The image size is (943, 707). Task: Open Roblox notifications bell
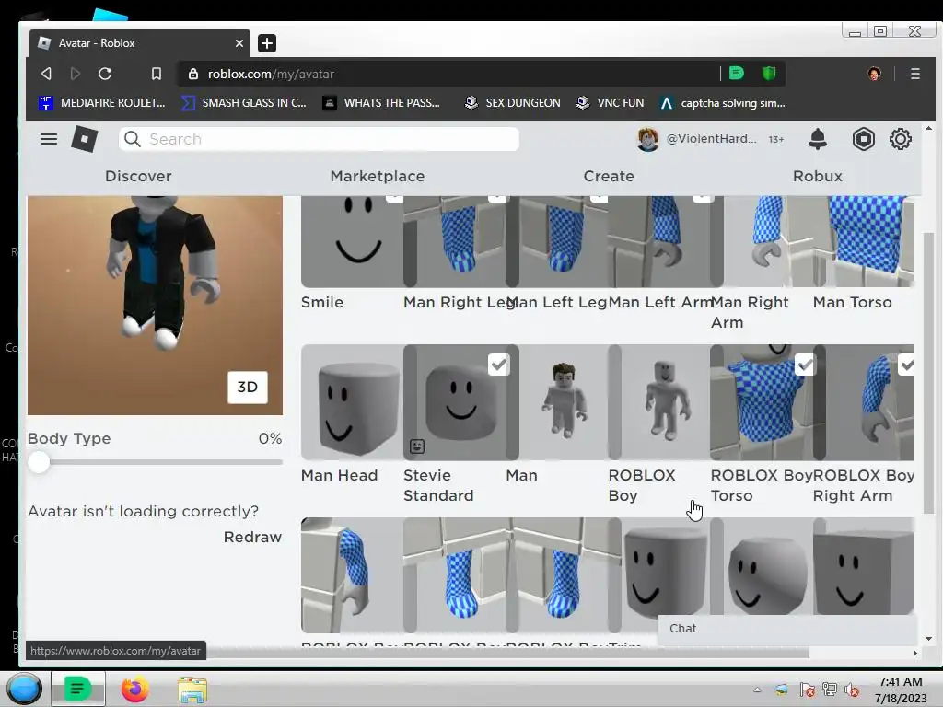pyautogui.click(x=818, y=139)
